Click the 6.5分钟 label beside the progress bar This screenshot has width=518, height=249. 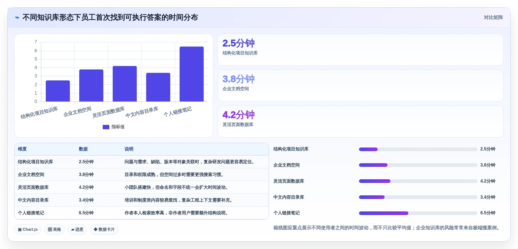pyautogui.click(x=488, y=213)
